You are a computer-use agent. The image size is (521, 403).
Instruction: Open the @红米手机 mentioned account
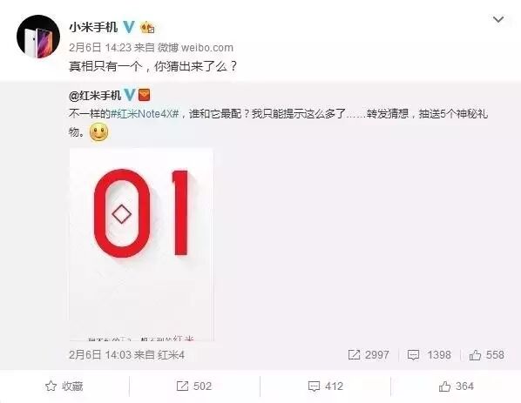click(95, 95)
